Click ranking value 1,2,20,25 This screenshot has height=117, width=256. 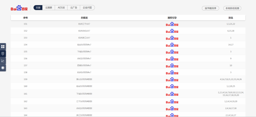(231, 86)
